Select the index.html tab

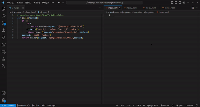[x=113, y=8]
